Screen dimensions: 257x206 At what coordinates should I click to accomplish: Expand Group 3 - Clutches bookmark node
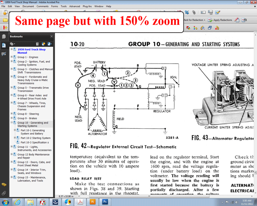click(x=12, y=69)
